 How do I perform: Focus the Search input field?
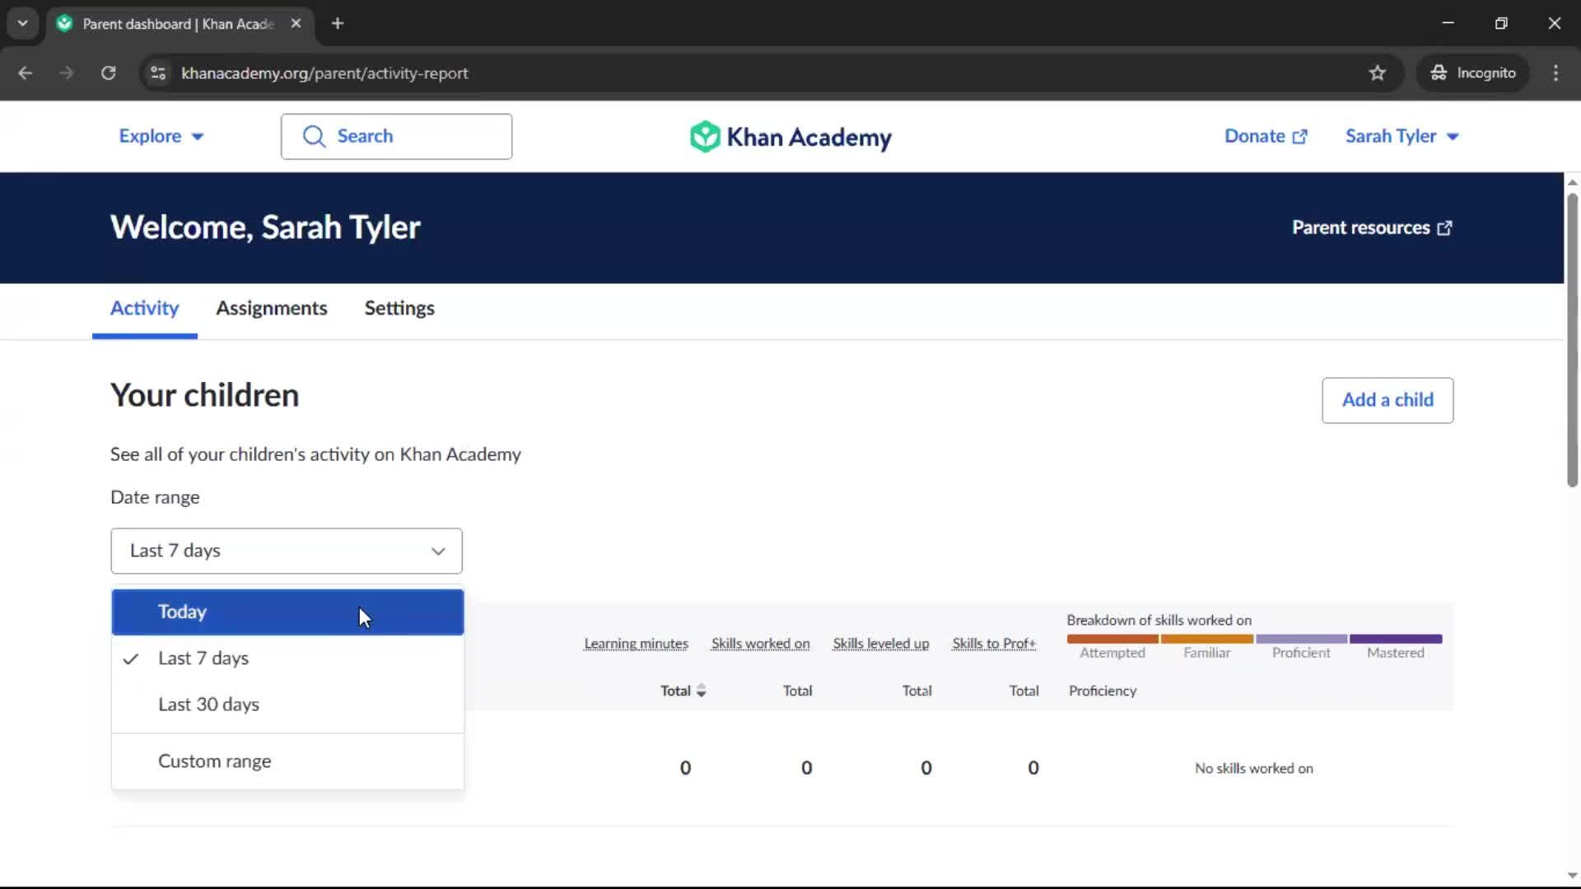(396, 136)
